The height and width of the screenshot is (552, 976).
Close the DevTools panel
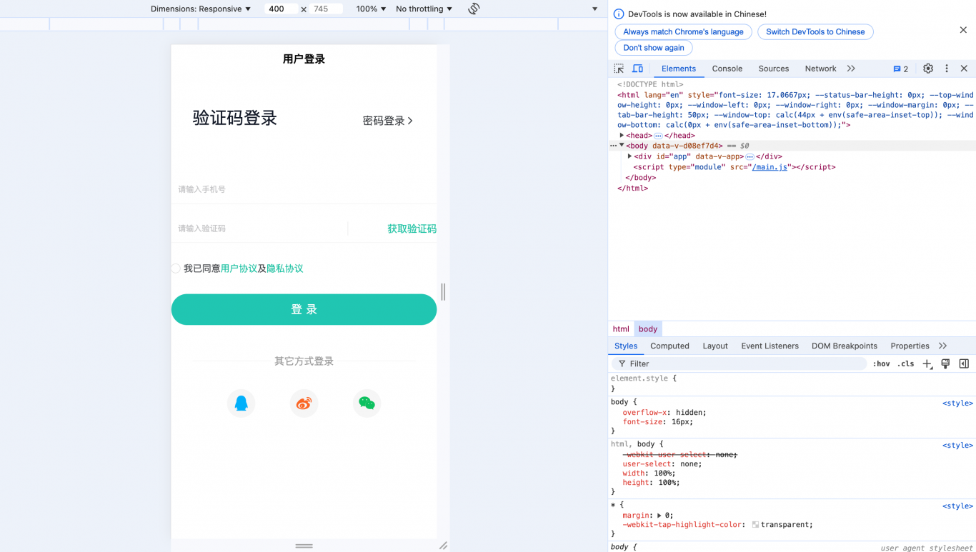click(x=964, y=69)
